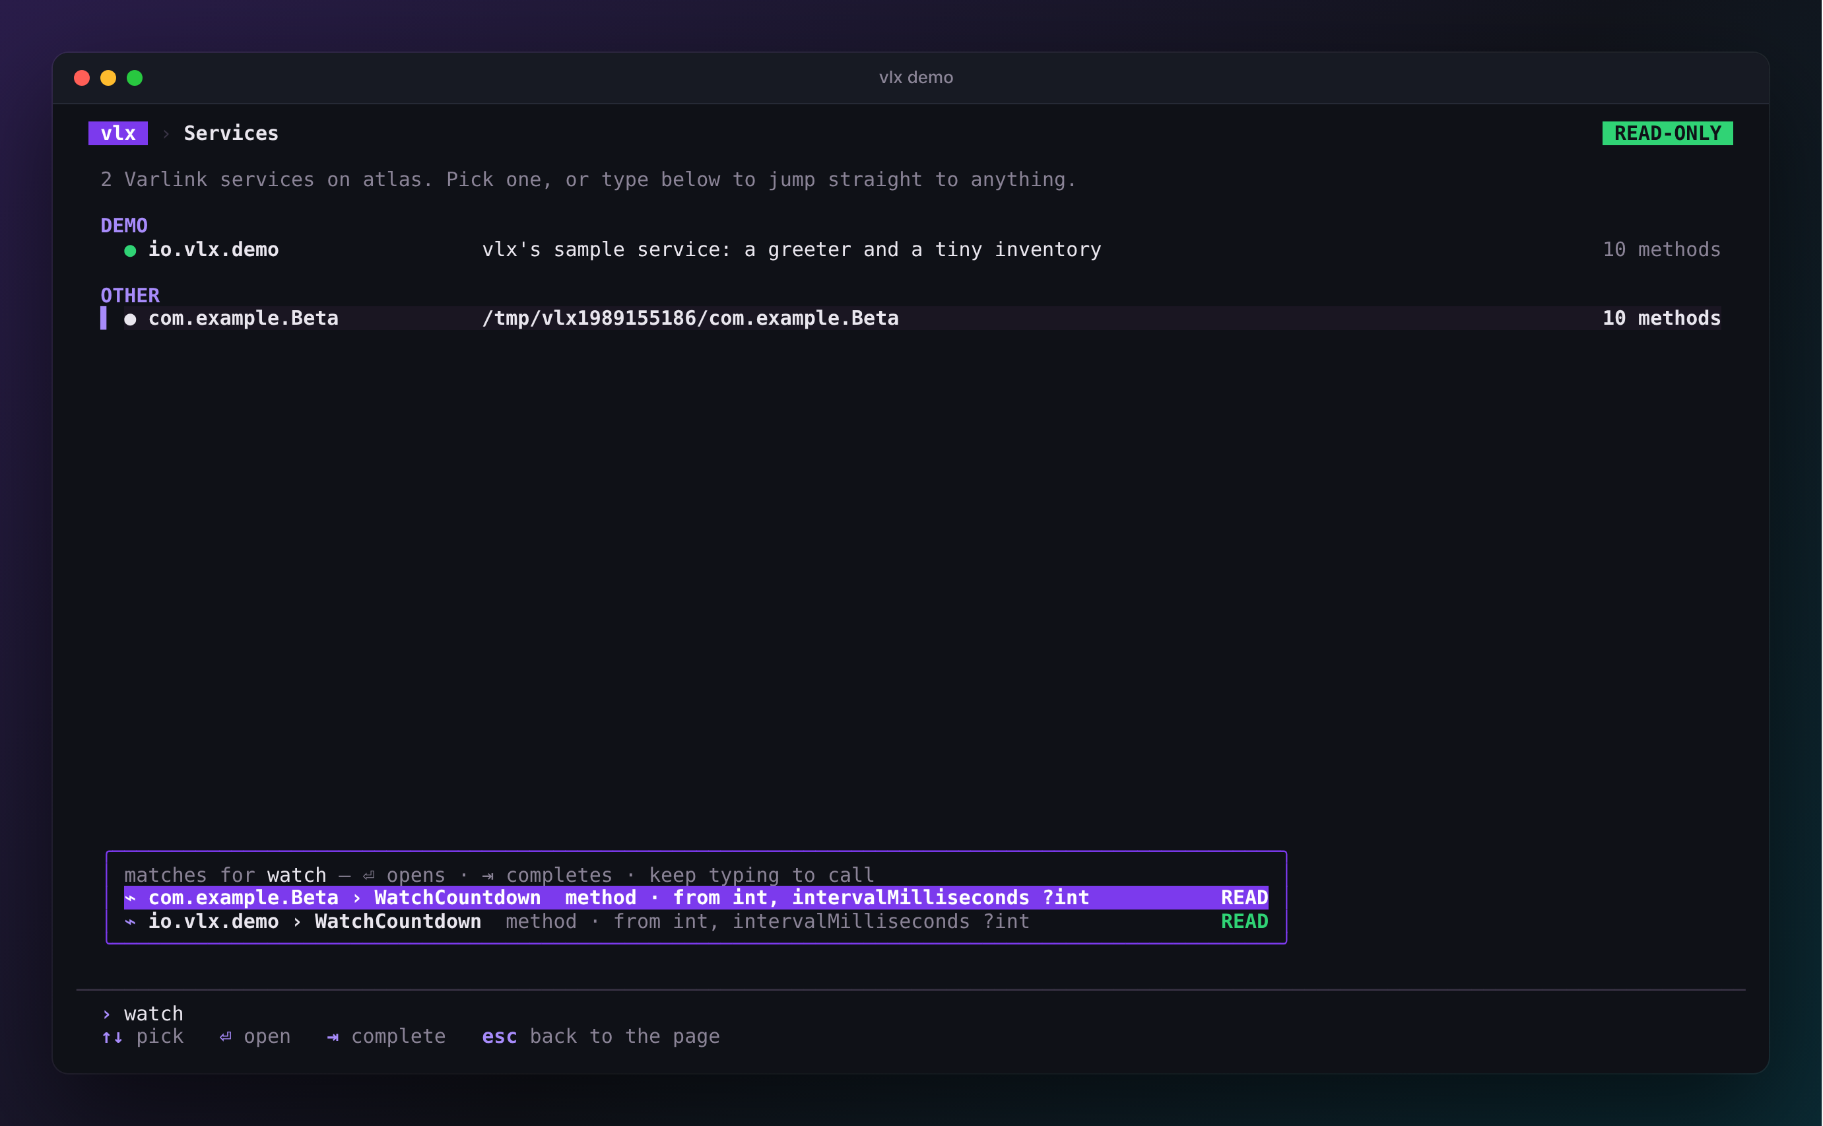Click the vlx demo window title

point(916,77)
